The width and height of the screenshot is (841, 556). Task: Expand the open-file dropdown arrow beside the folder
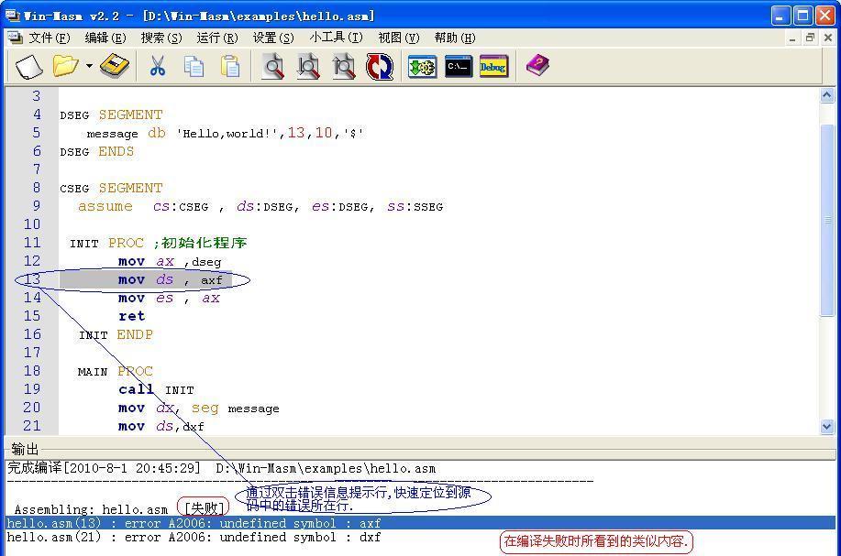click(x=89, y=67)
